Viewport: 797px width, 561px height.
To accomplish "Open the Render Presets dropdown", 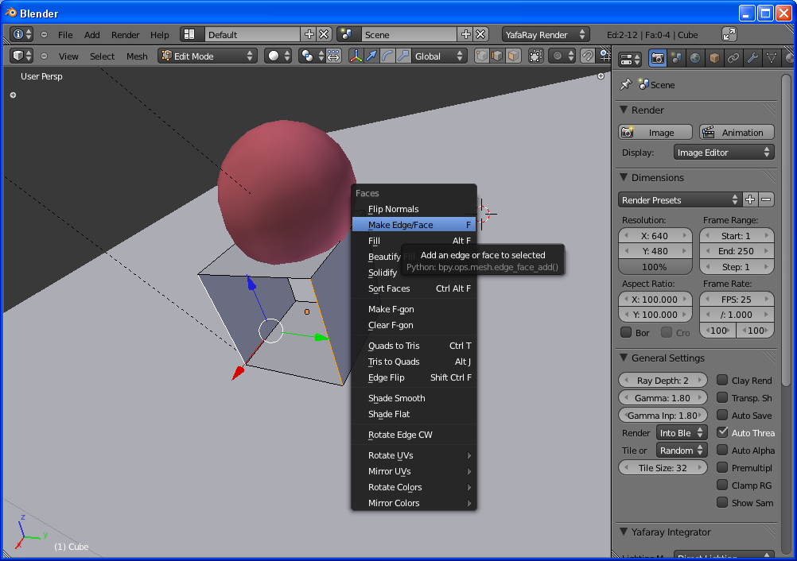I will 679,200.
